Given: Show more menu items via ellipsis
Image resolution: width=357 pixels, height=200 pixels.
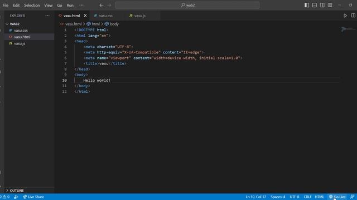Looking at the screenshot, I should pos(81,5).
